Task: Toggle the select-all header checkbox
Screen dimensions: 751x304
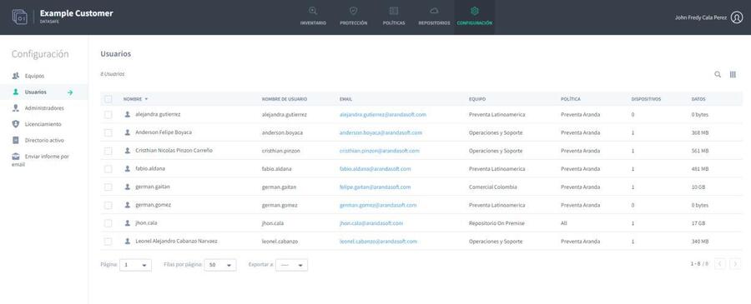Action: 108,99
